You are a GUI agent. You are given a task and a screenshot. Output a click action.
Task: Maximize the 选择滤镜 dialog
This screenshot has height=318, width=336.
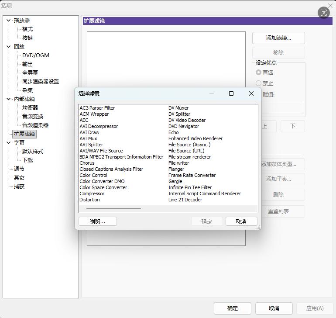(x=231, y=93)
